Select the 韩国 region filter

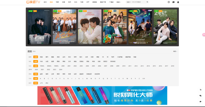58,61
